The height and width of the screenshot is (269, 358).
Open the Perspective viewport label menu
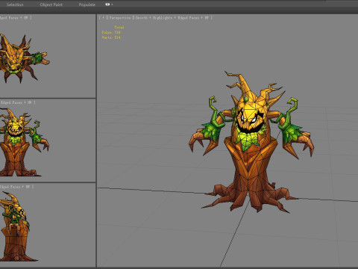tap(120, 18)
